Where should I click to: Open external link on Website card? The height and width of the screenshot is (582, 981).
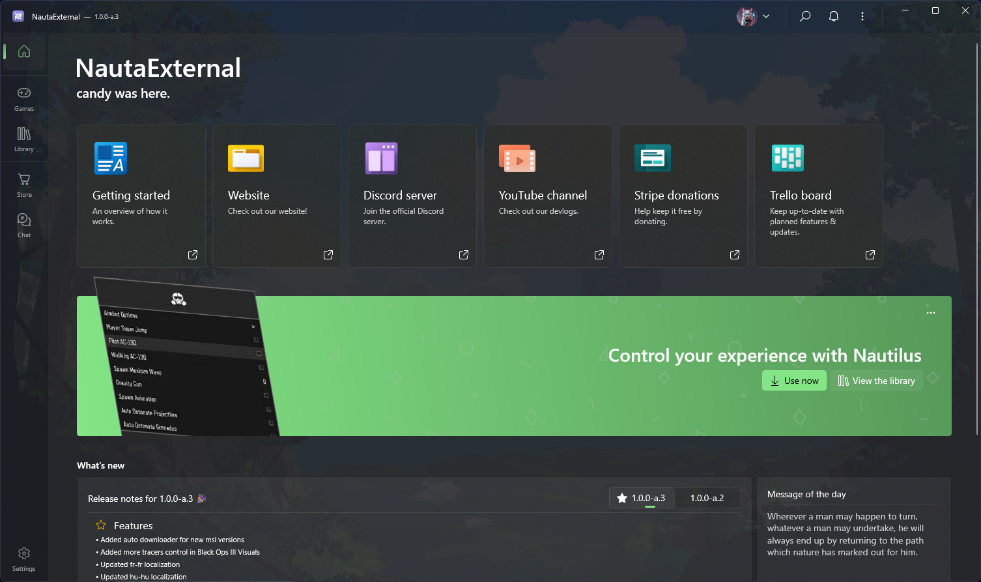click(328, 255)
